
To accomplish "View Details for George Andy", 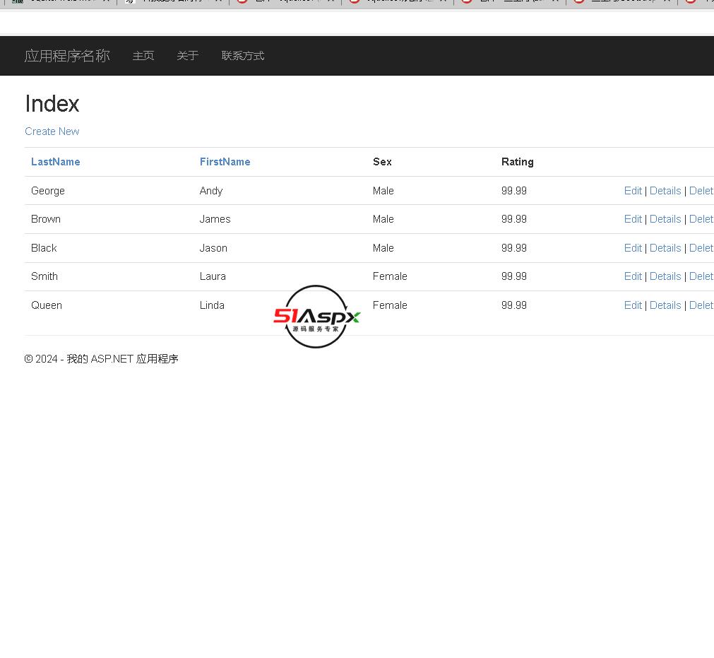I will [x=665, y=191].
